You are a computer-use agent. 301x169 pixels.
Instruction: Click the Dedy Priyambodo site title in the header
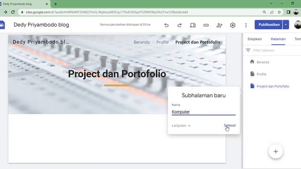tap(41, 42)
